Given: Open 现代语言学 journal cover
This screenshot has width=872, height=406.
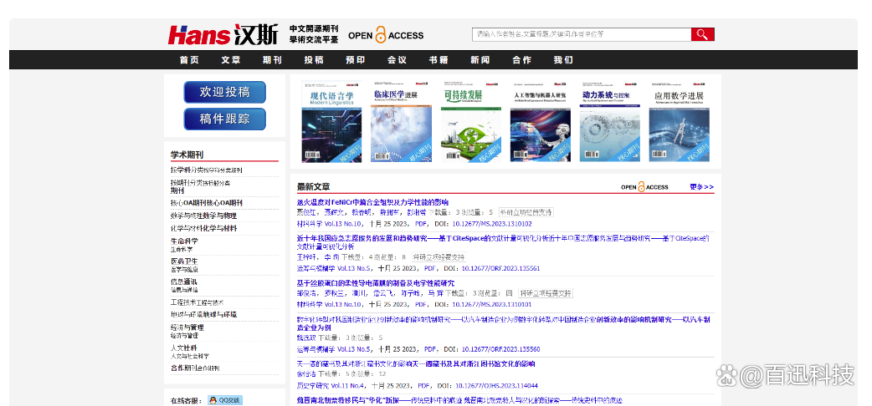Looking at the screenshot, I should [331, 121].
